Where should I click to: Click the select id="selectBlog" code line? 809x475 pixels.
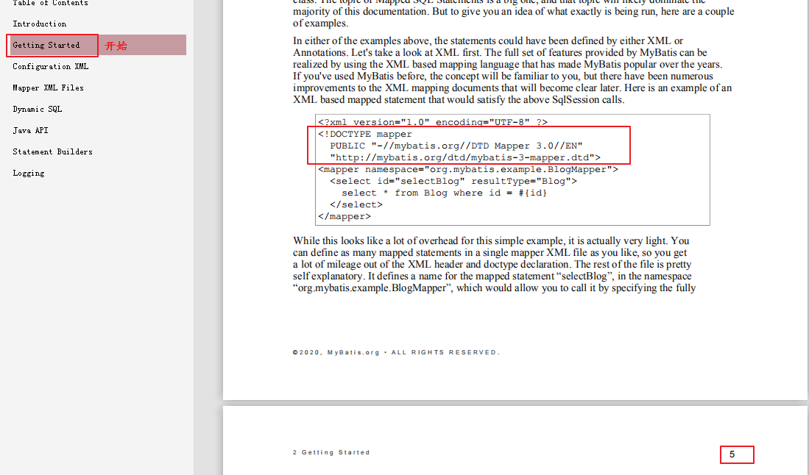[453, 182]
